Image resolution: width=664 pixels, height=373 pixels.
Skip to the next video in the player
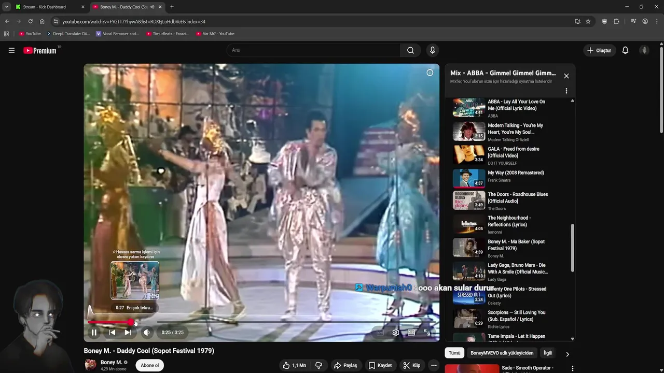[x=128, y=333]
